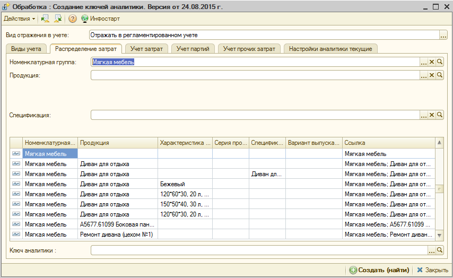The width and height of the screenshot is (453, 278).
Task: Clear the Спецификация field
Action: [432, 115]
